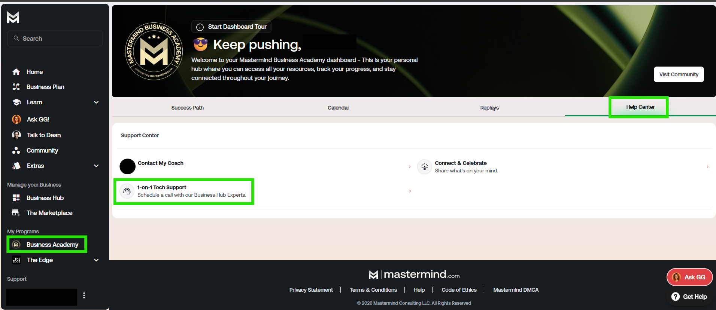Click 1-on-1 Tech Support title
This screenshot has width=716, height=310.
coord(162,187)
